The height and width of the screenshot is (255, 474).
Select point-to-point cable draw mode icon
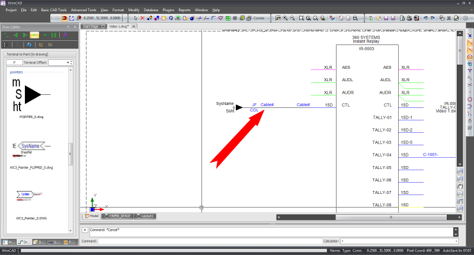tap(6, 35)
